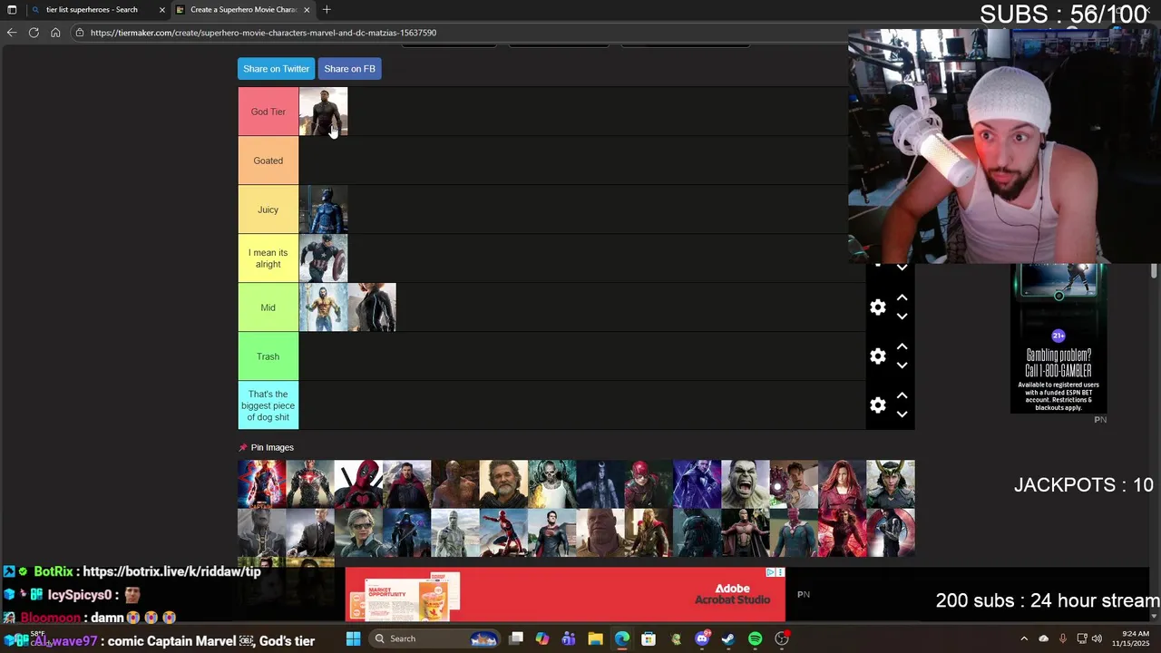Image resolution: width=1161 pixels, height=653 pixels.
Task: Open the ESPN BET gambling ad
Action: 1059,338
